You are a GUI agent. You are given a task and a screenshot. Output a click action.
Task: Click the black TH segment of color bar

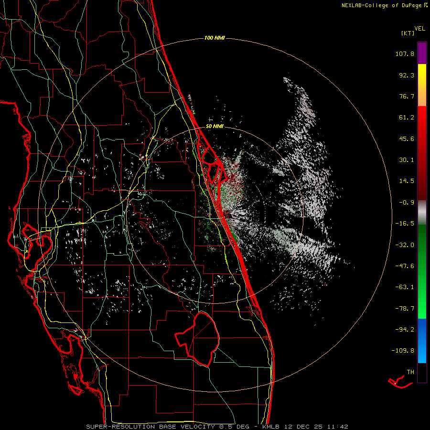422,372
